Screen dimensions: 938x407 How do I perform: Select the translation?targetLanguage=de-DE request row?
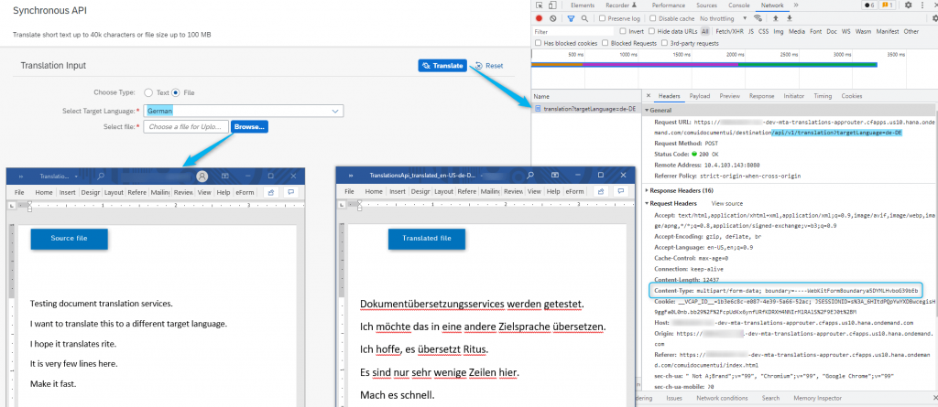tap(585, 109)
